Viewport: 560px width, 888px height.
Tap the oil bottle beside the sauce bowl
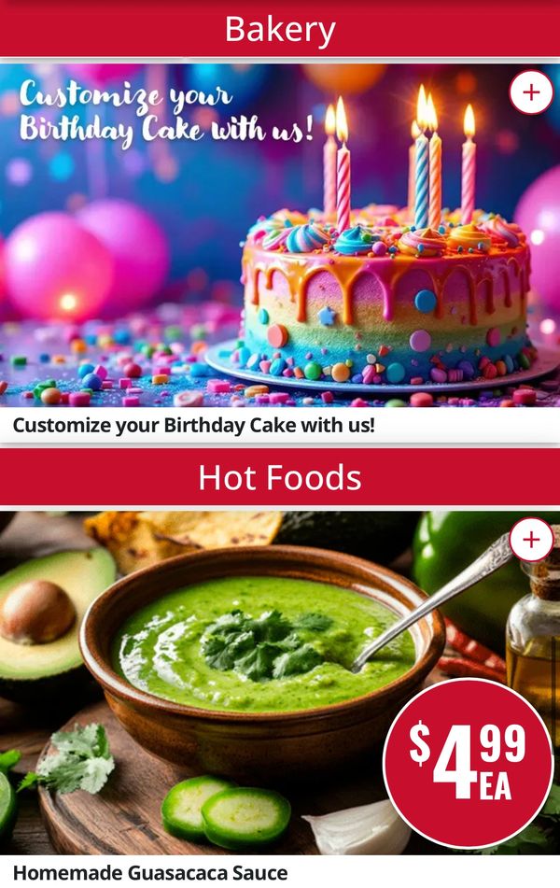coord(533,631)
